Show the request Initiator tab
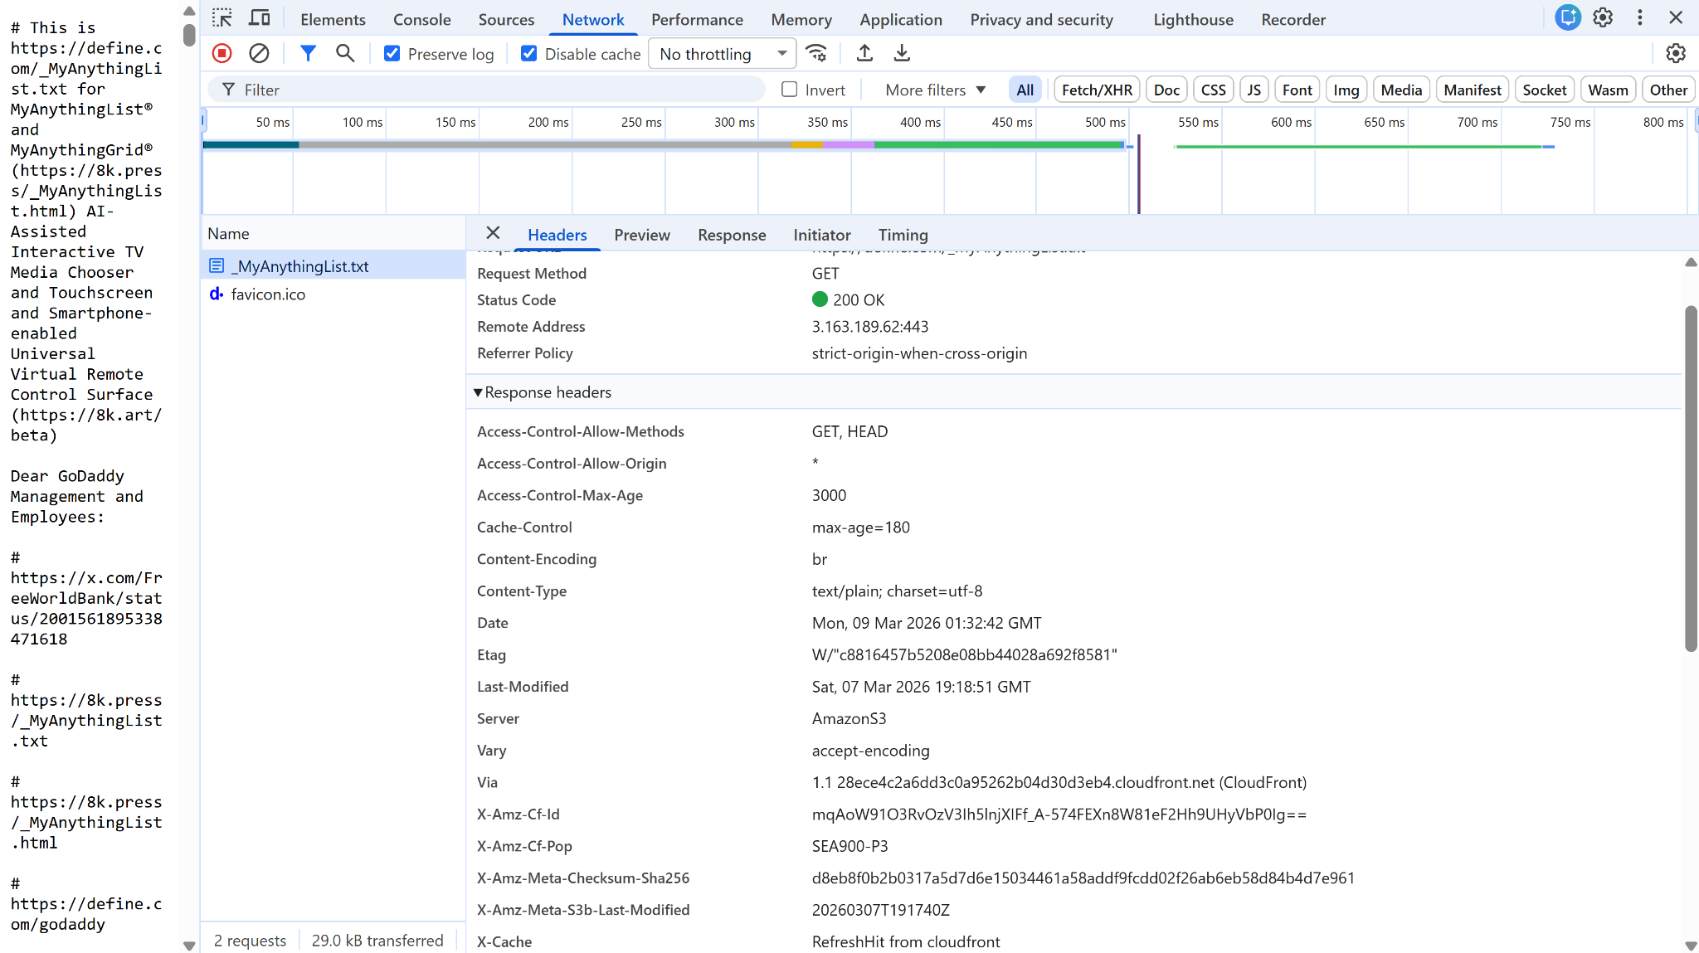The width and height of the screenshot is (1699, 953). (x=822, y=235)
